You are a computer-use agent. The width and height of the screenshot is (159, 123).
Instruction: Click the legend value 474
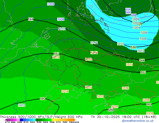[7, 122]
